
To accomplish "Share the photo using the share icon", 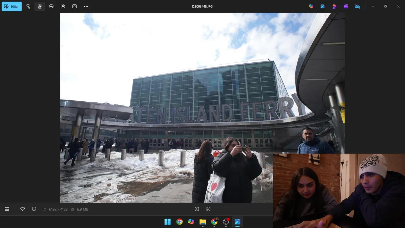I will point(63,6).
